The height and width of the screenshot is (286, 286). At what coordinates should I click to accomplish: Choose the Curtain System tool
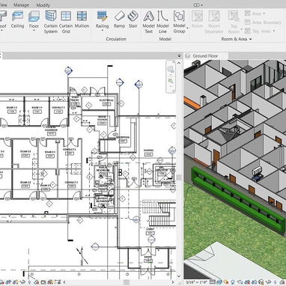click(x=51, y=22)
